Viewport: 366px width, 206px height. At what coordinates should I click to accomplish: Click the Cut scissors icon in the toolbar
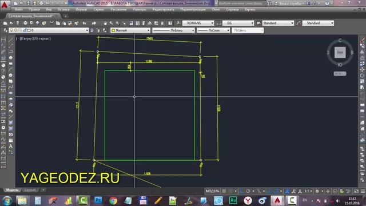coord(51,23)
